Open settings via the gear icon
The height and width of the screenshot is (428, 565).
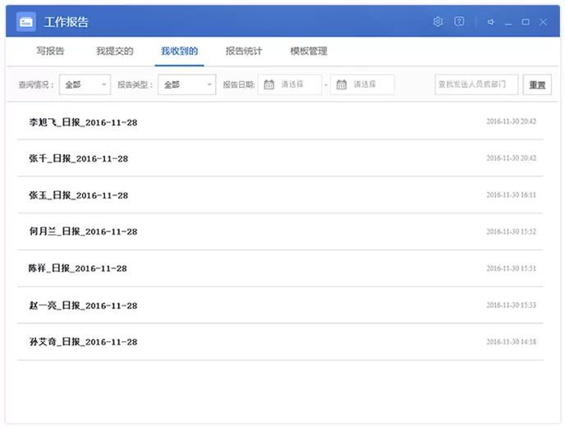(438, 22)
